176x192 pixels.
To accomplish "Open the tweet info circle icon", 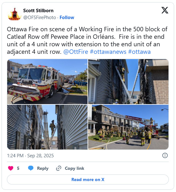I will point(165,155).
